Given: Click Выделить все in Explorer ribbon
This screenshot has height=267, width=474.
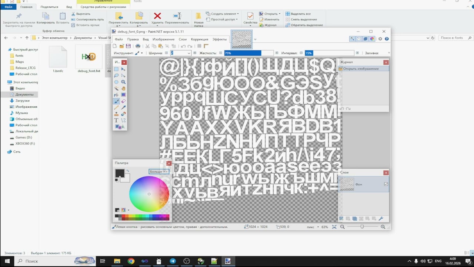Looking at the screenshot, I should 298,14.
